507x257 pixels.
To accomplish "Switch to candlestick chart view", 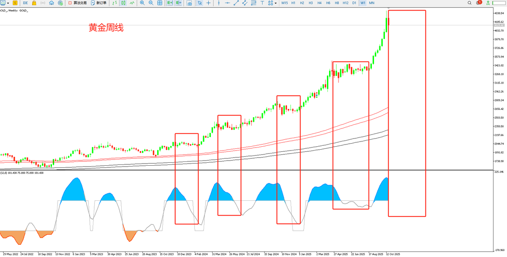I will click(x=123, y=3).
